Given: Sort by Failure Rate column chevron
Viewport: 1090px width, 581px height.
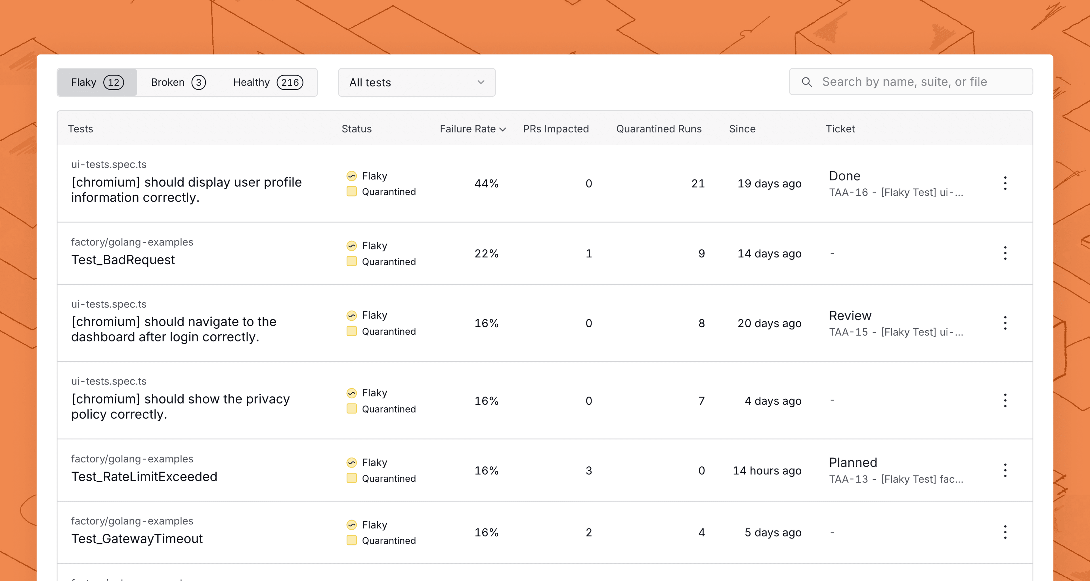Looking at the screenshot, I should click(503, 129).
